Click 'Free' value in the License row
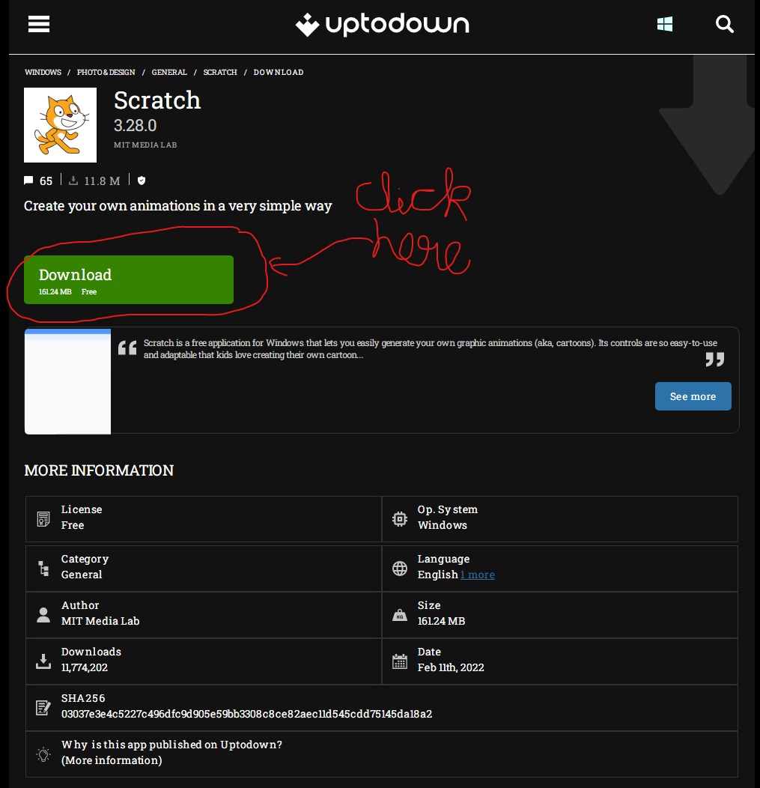760x788 pixels. point(73,524)
